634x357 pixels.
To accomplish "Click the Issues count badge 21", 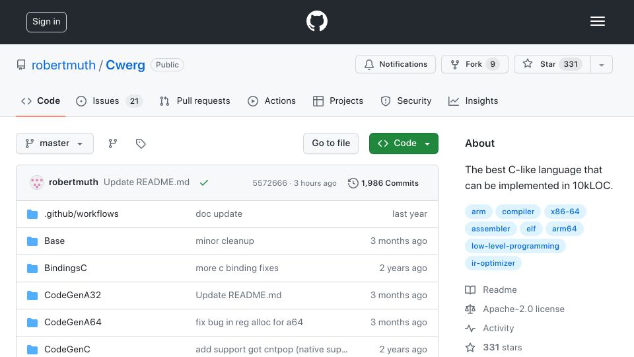I will (134, 100).
